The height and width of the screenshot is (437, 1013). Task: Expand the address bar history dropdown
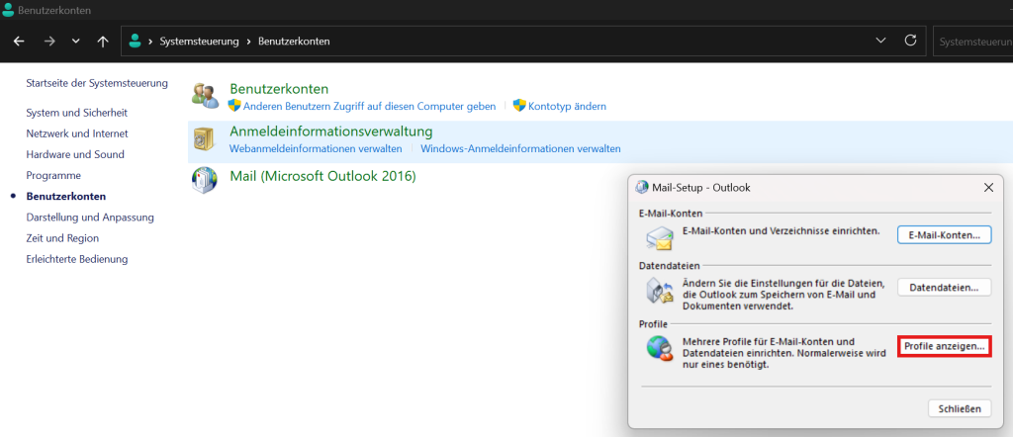(x=879, y=41)
